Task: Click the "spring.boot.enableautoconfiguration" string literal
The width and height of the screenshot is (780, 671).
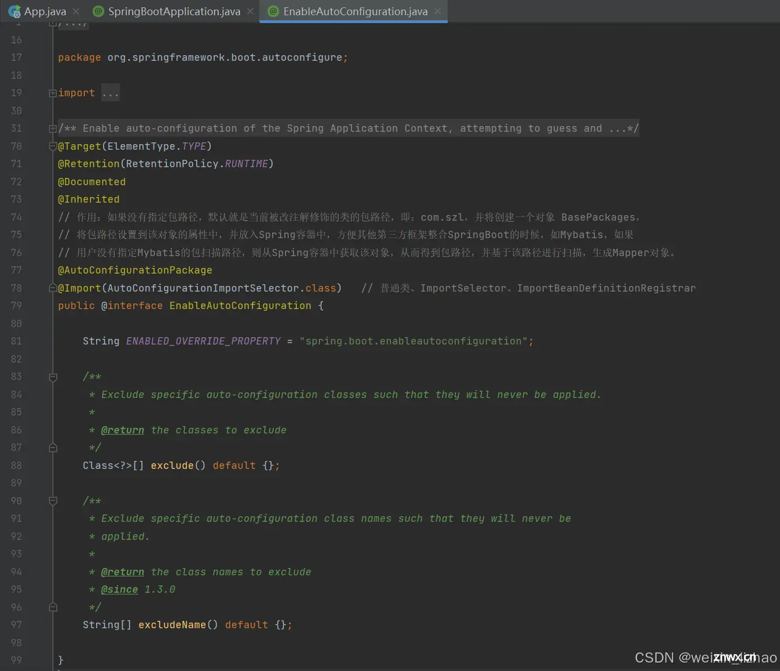Action: 414,341
